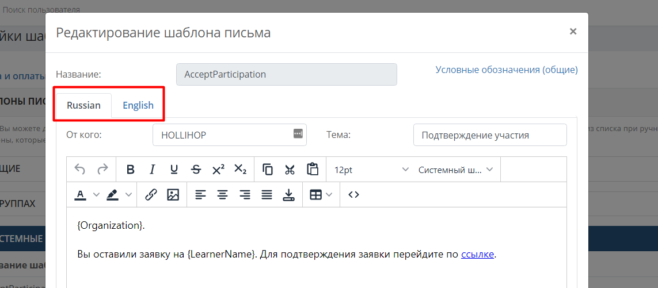Screen dimensions: 658x288
Task: Undo the last edit in the editor
Action: point(80,170)
